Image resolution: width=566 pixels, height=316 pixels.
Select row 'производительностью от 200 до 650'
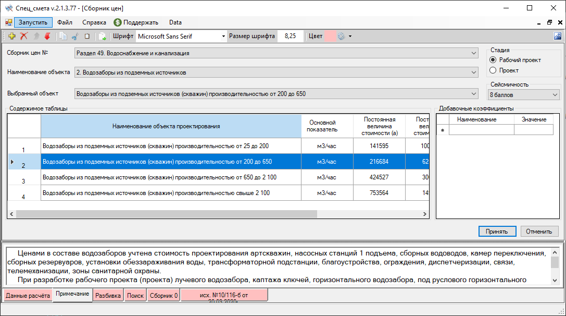click(171, 162)
